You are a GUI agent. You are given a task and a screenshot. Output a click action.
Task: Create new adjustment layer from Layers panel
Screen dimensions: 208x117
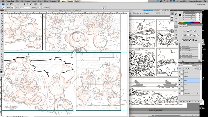[190, 101]
